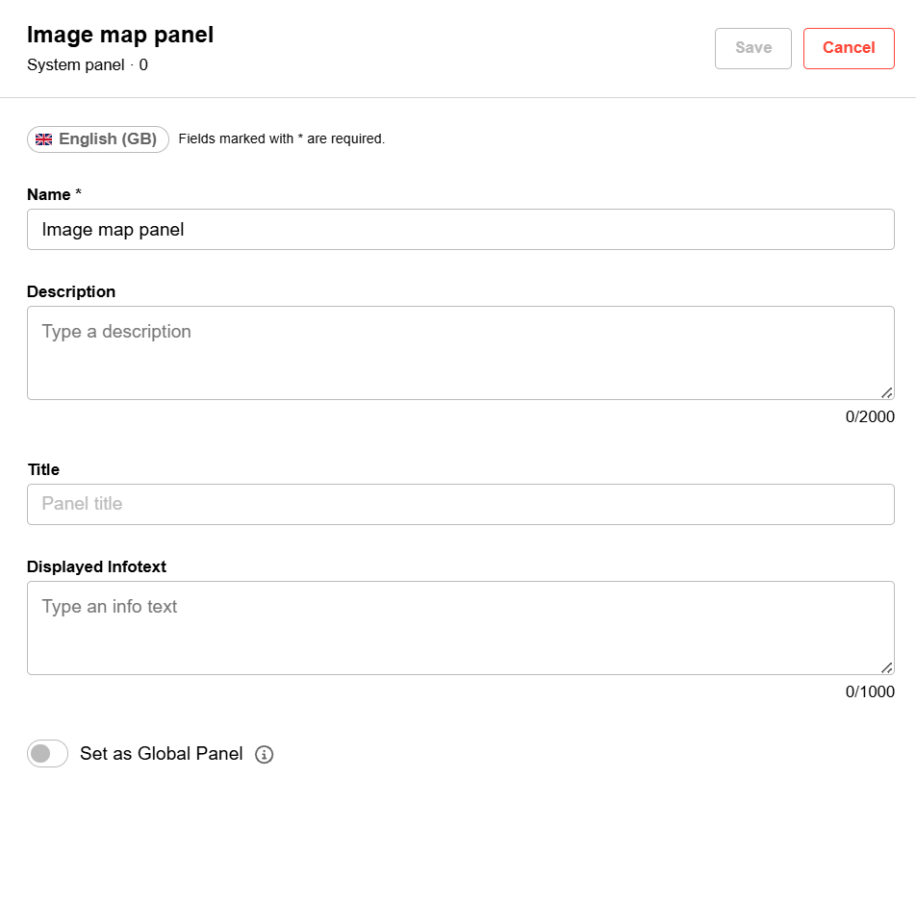This screenshot has height=904, width=916.
Task: Click the 'Set as Global Panel' label
Action: (x=161, y=754)
